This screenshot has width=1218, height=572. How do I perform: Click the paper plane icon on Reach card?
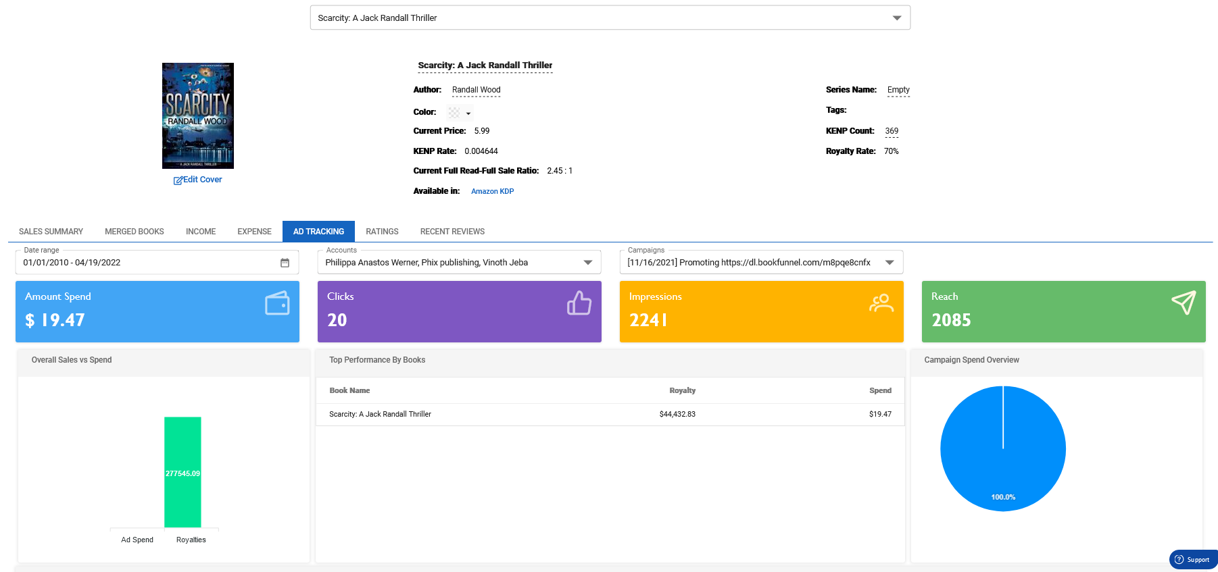[1184, 303]
